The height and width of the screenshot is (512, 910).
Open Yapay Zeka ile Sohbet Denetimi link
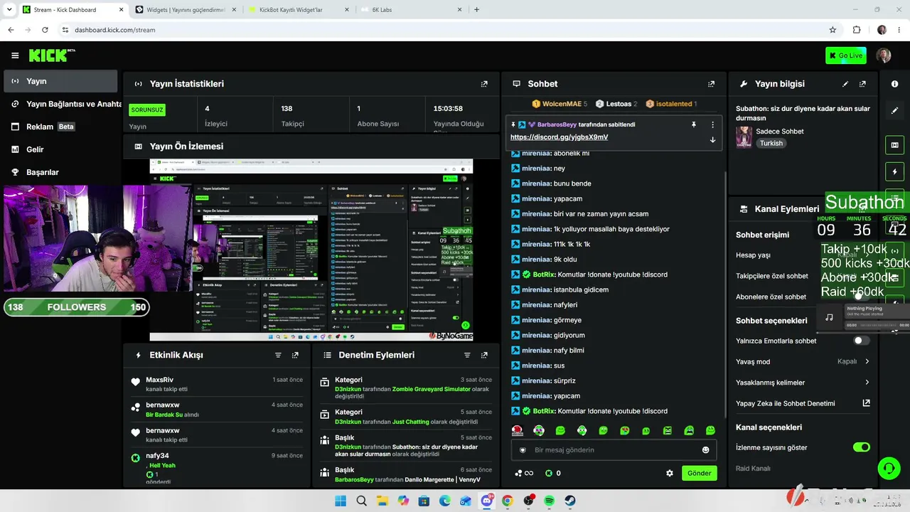pos(803,403)
